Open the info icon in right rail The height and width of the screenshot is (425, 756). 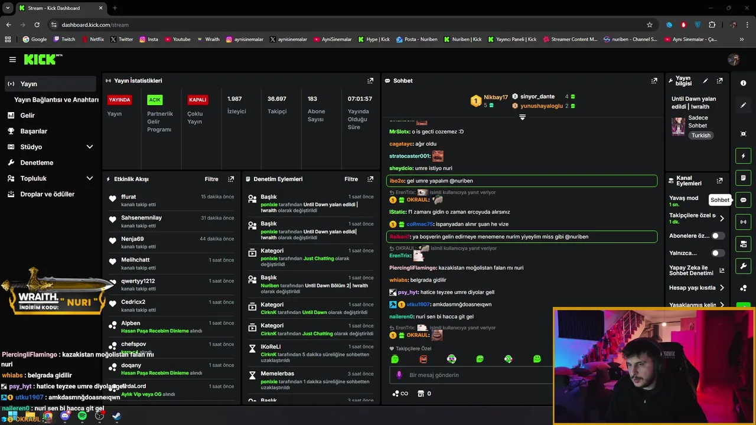coord(743,83)
